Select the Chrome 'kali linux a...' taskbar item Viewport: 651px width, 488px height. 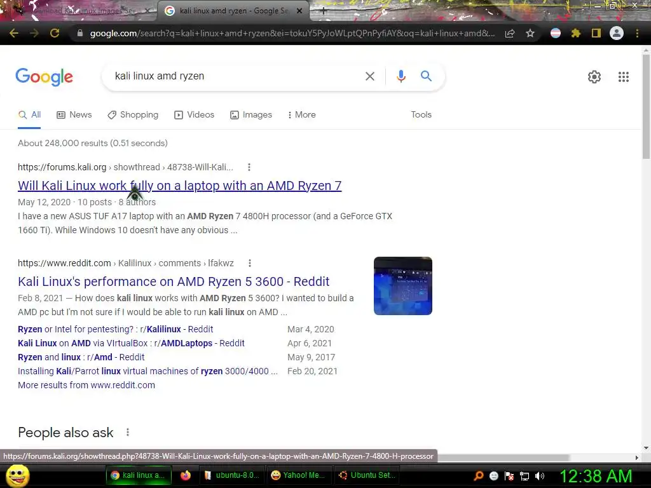[x=138, y=475]
